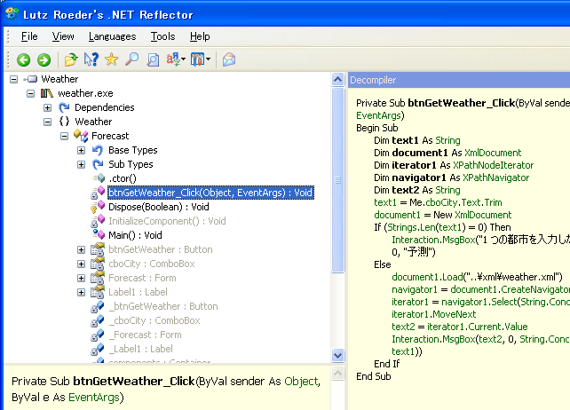Viewport: 570px width, 410px height.
Task: Expand the Forecast : Form property
Action: pyautogui.click(x=82, y=278)
